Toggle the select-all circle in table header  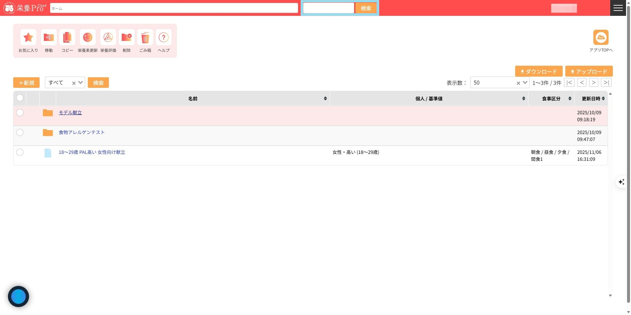coord(20,98)
